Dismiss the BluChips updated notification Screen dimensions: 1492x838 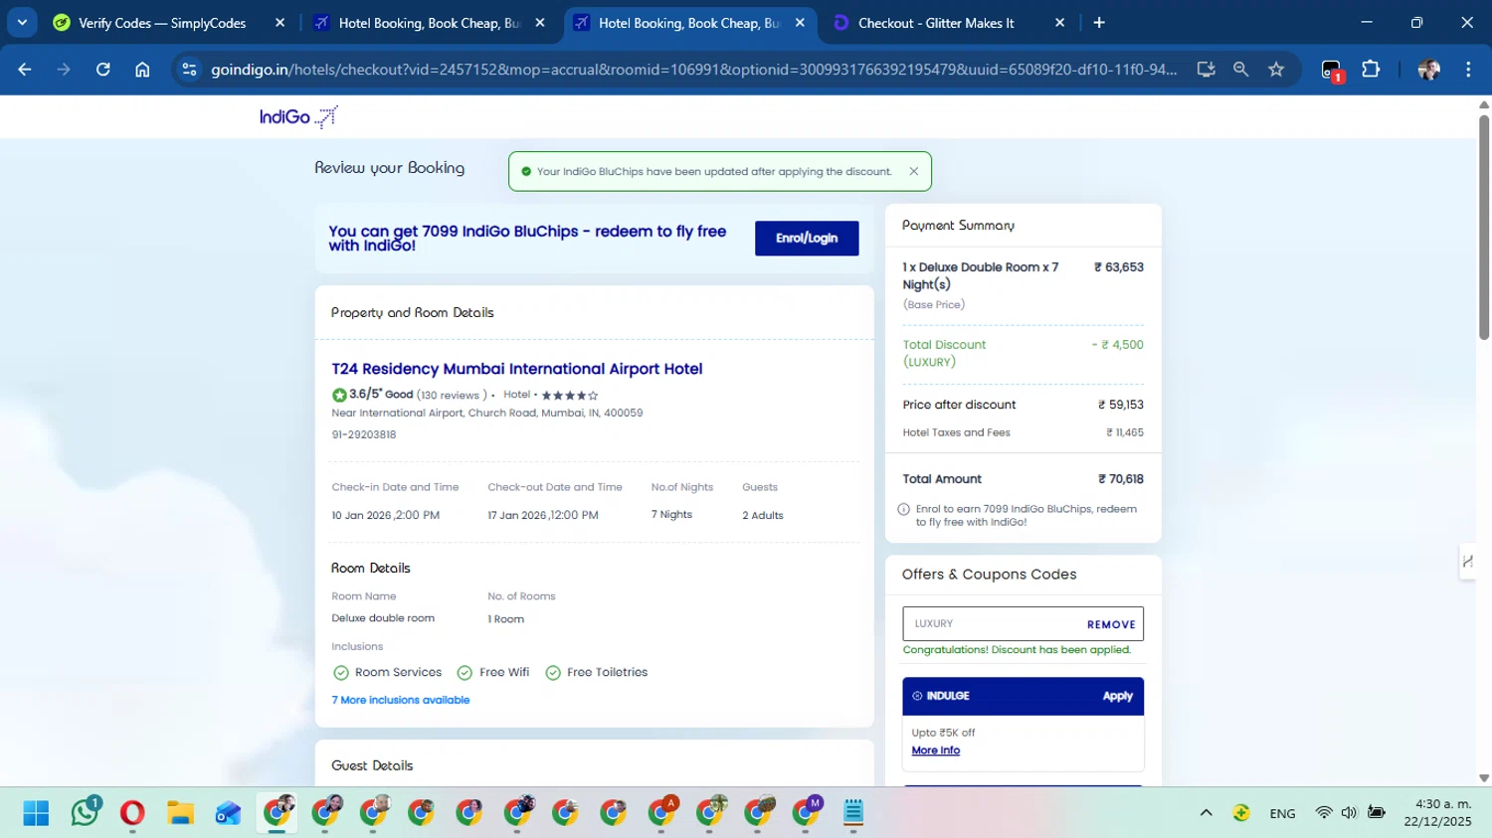(914, 171)
